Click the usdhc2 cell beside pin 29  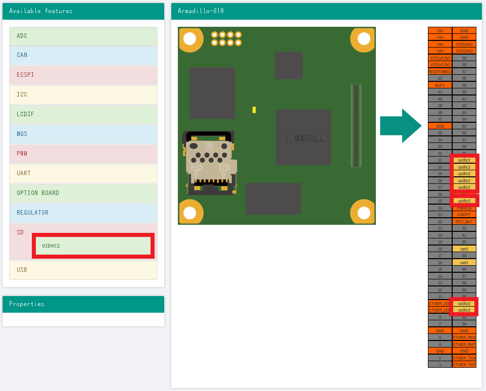(x=464, y=174)
